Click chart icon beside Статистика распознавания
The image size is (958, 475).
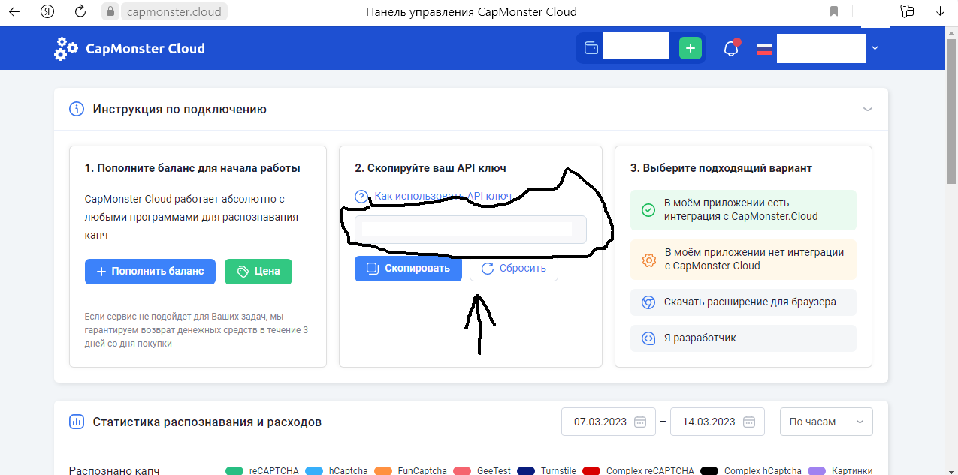coord(77,422)
